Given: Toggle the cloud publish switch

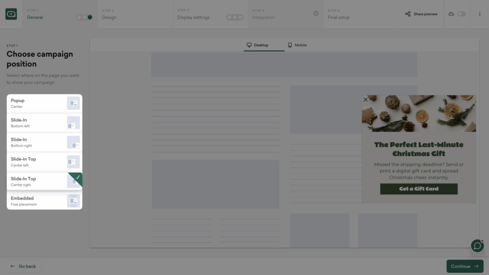Looking at the screenshot, I should point(461,14).
